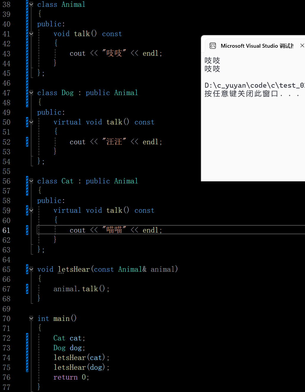Collapse the class Animal code block
The image size is (305, 392).
tap(31, 4)
